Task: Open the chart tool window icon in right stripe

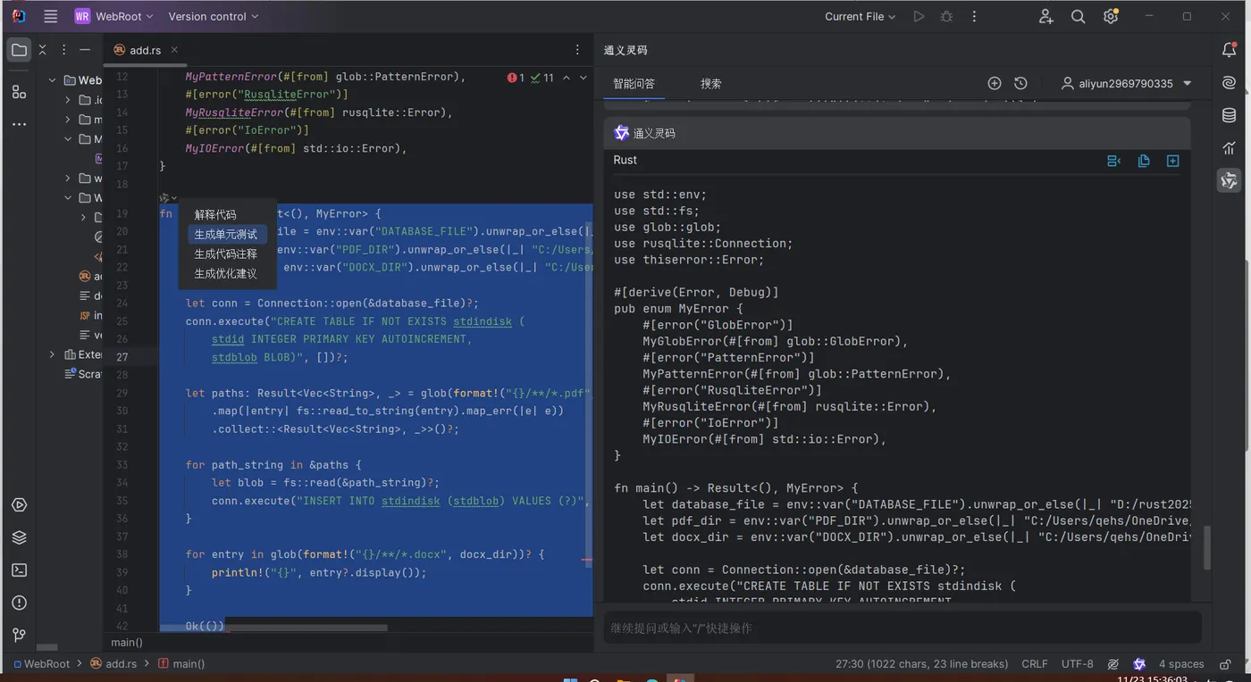Action: tap(1230, 147)
